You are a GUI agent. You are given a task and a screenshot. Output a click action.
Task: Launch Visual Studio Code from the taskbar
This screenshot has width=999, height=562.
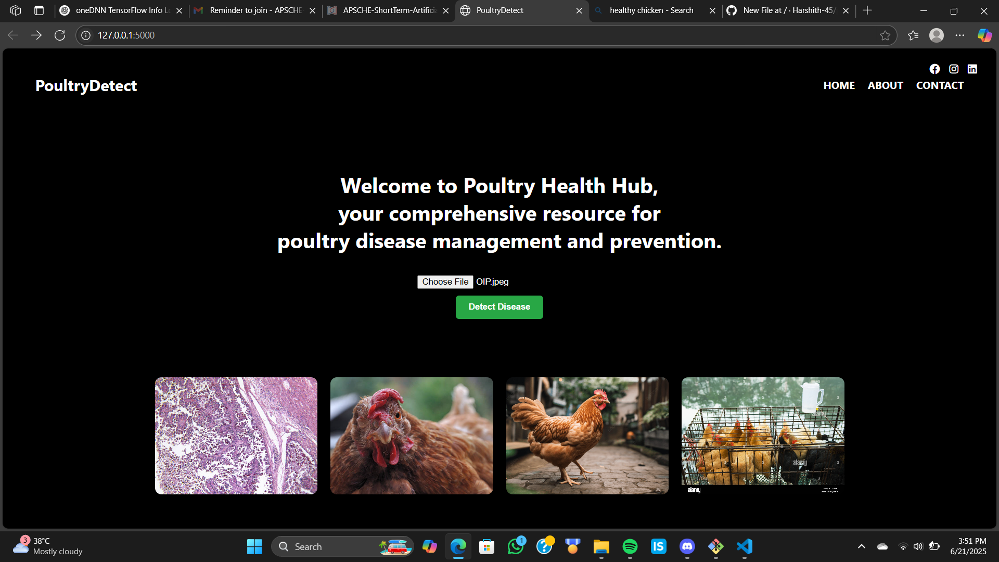pyautogui.click(x=744, y=546)
